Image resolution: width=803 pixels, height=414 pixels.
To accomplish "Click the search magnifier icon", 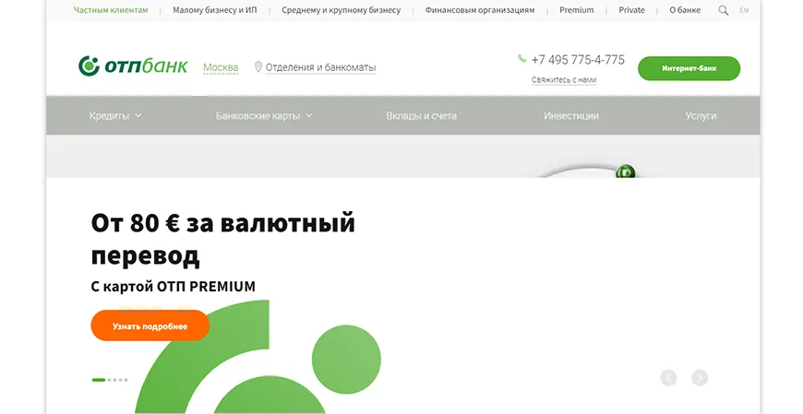I will pos(723,10).
